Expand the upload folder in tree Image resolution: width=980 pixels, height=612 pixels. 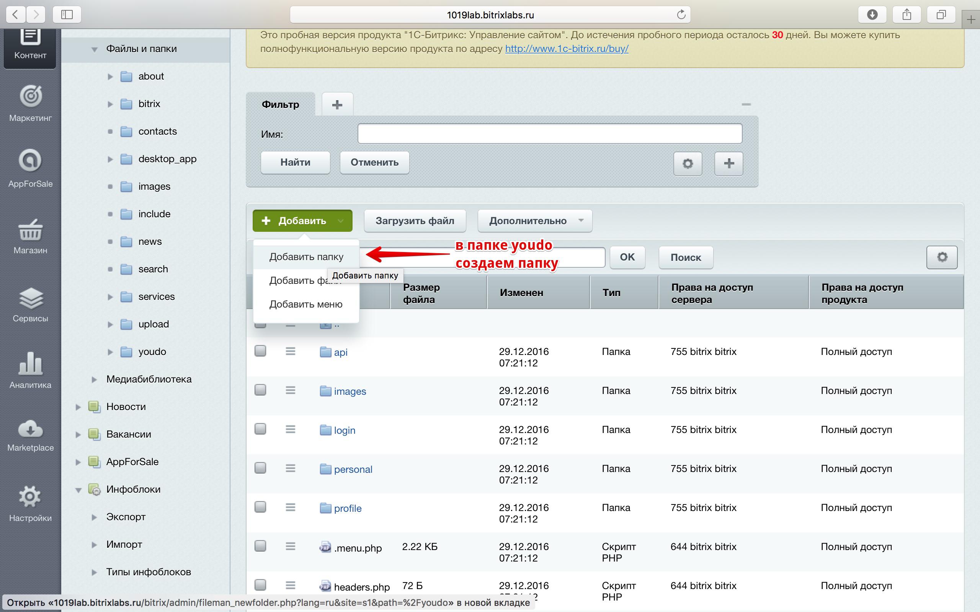[110, 324]
